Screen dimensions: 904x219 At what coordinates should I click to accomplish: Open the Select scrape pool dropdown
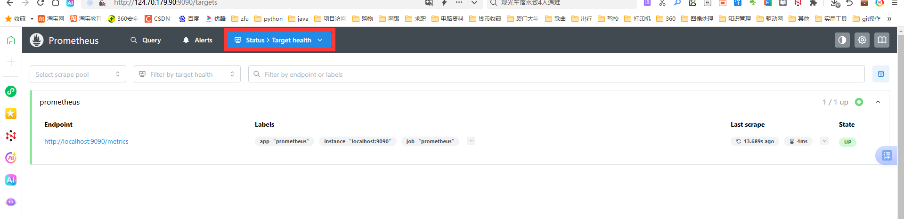78,74
